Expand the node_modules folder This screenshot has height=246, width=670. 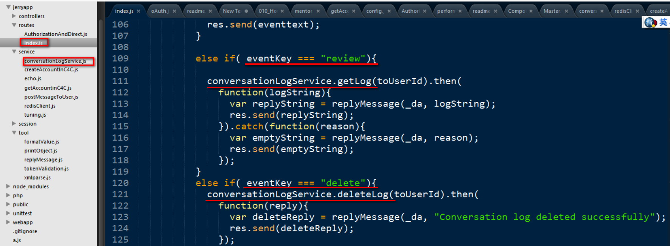8,186
